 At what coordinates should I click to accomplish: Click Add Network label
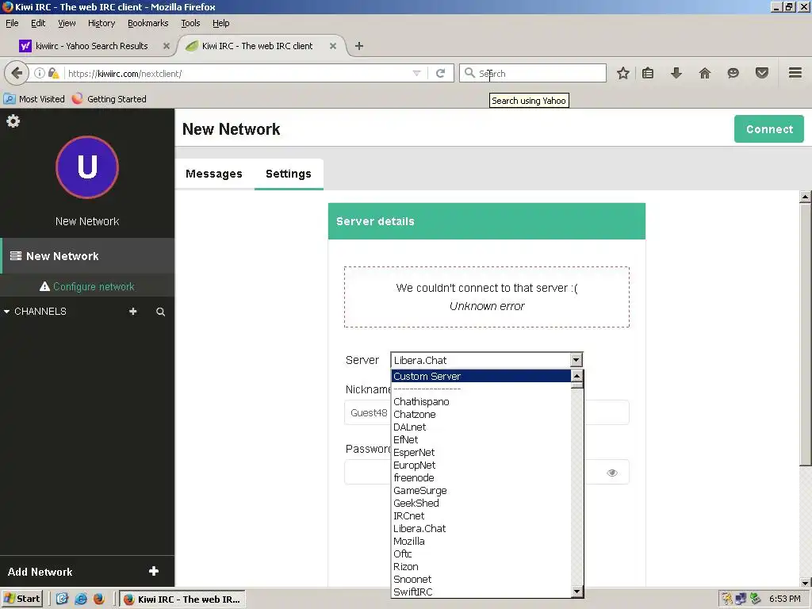40,572
